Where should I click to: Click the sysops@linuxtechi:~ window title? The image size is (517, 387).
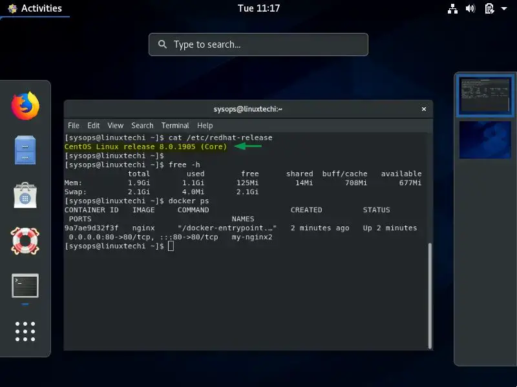click(248, 109)
